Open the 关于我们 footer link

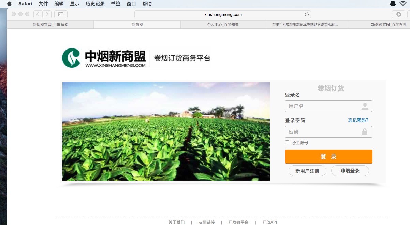click(176, 222)
